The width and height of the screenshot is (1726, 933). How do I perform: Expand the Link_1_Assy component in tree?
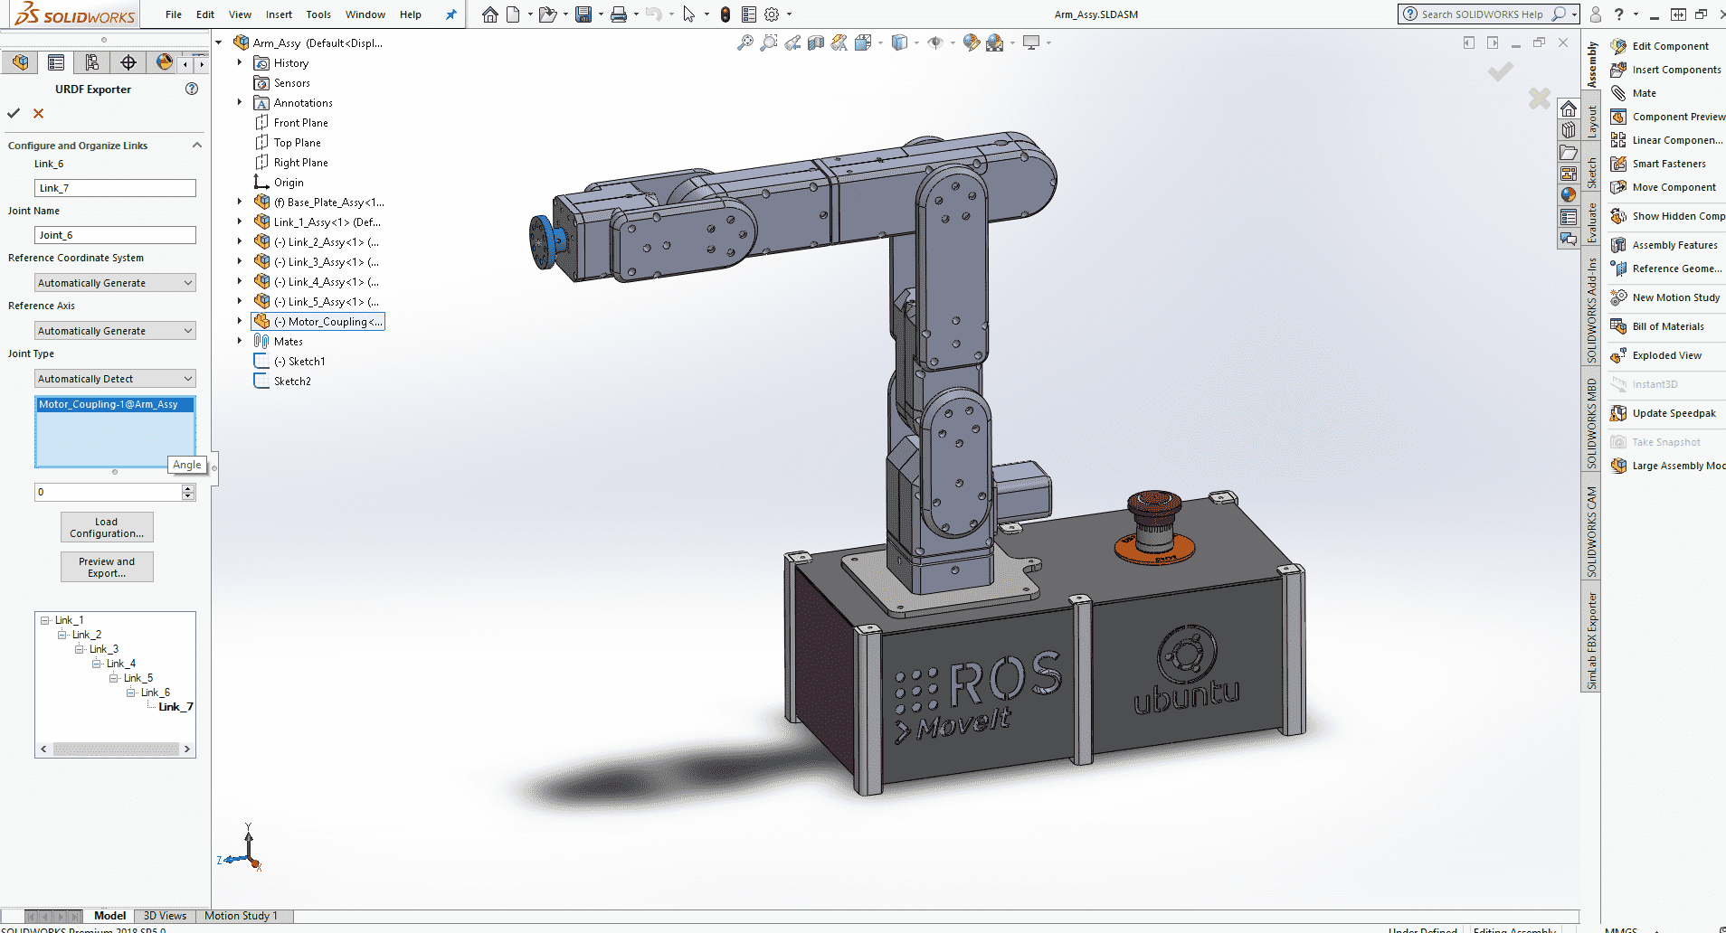(240, 222)
